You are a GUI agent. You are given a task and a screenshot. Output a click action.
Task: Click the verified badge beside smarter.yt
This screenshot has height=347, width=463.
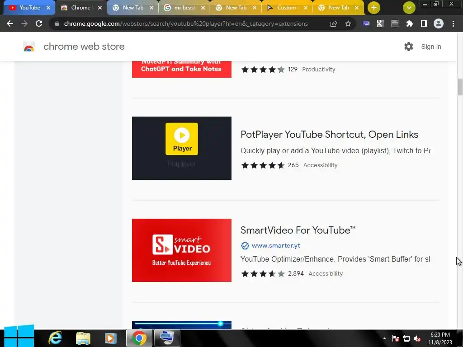point(245,245)
